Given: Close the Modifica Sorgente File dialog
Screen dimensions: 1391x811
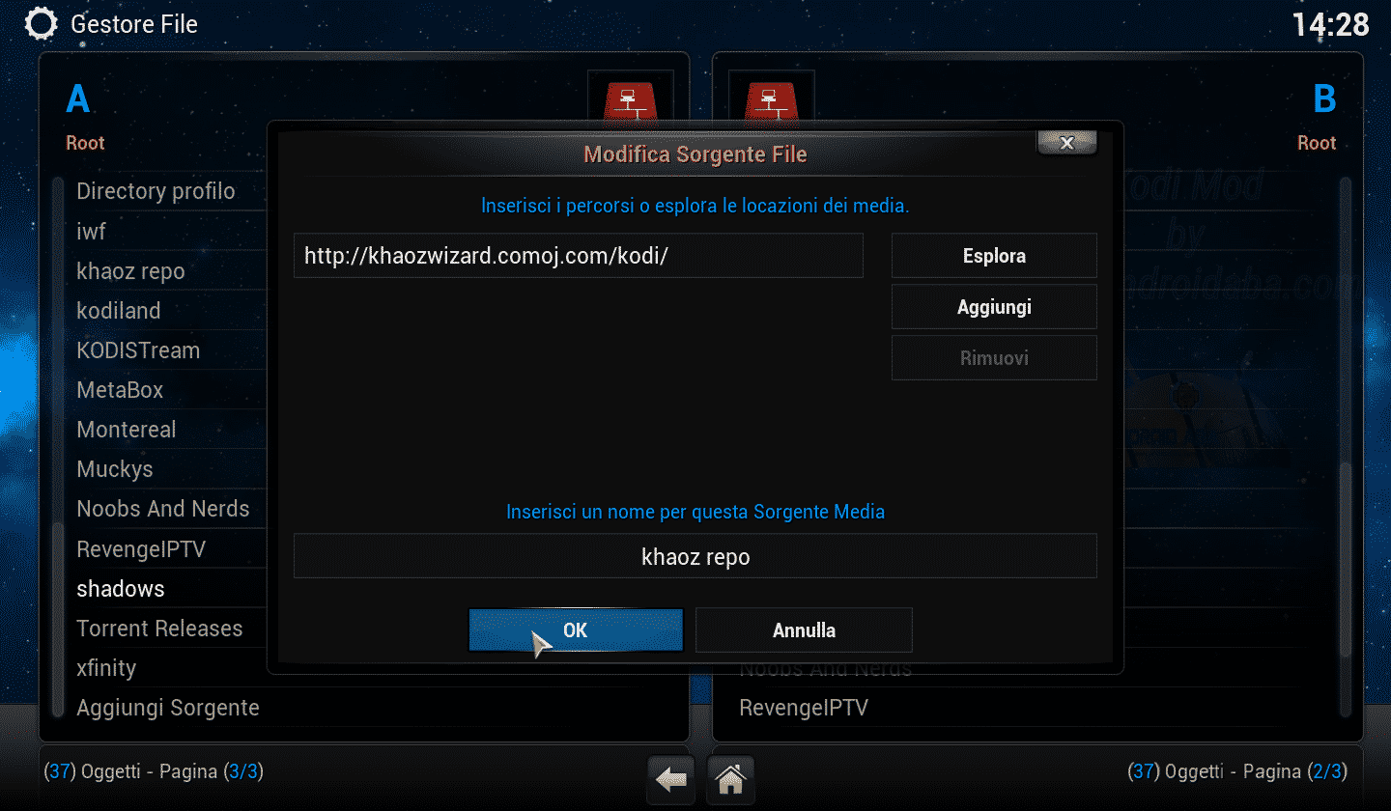Looking at the screenshot, I should click(x=1066, y=142).
